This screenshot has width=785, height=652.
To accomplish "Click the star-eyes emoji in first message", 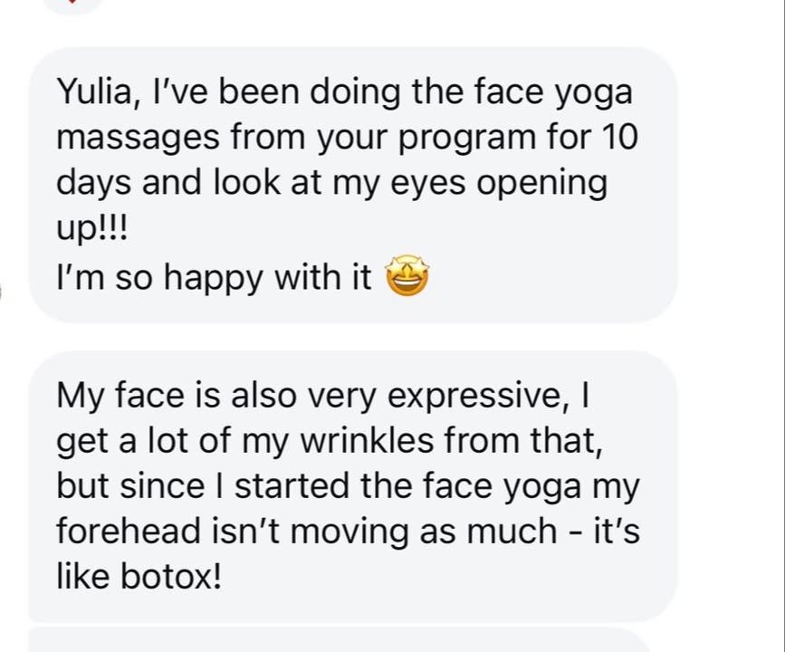I will tap(407, 276).
